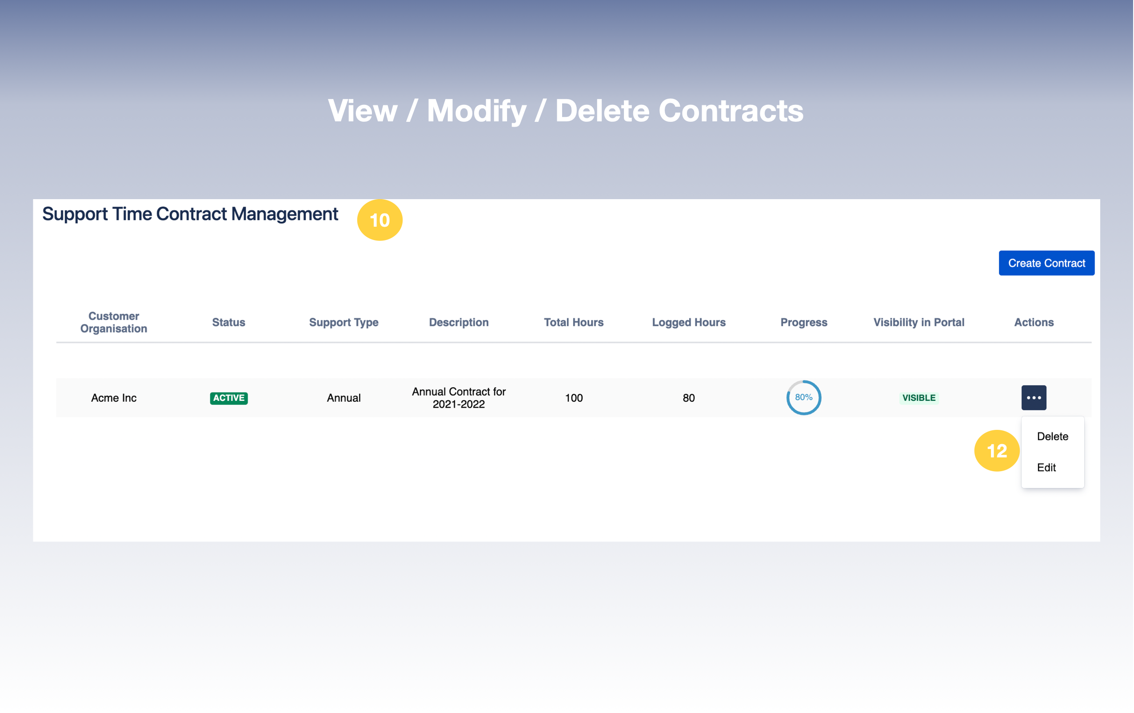Click the yellow 10 annotation badge
The height and width of the screenshot is (713, 1134).
coord(379,220)
